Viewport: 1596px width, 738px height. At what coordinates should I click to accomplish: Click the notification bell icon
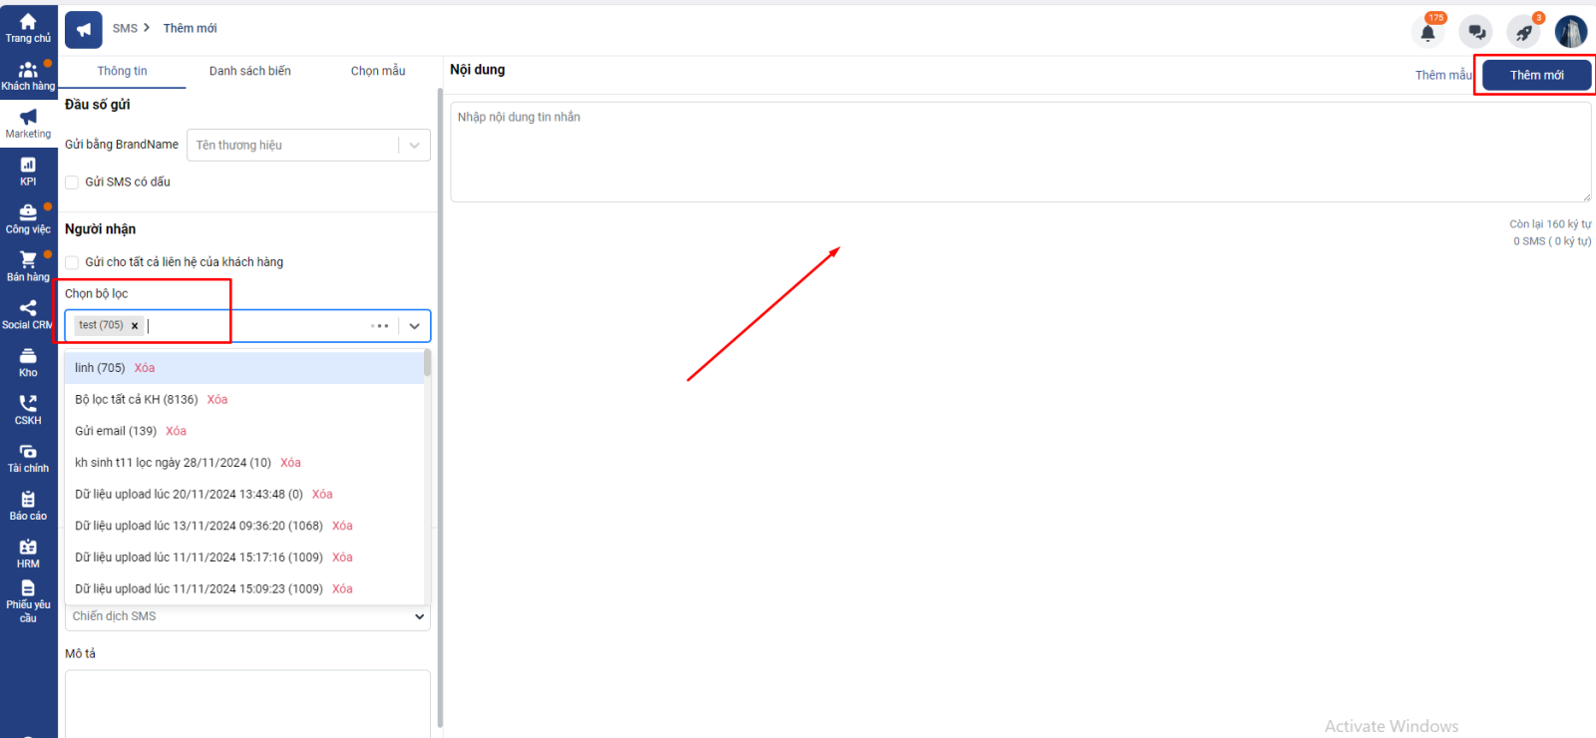1427,33
